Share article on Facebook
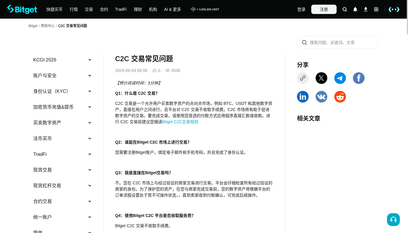408x233 pixels. click(359, 78)
